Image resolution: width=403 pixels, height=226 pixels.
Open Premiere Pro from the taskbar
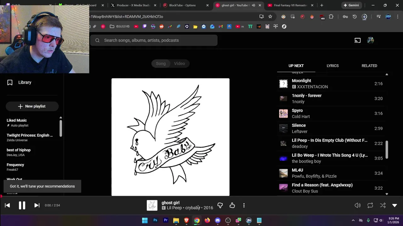coord(166,220)
